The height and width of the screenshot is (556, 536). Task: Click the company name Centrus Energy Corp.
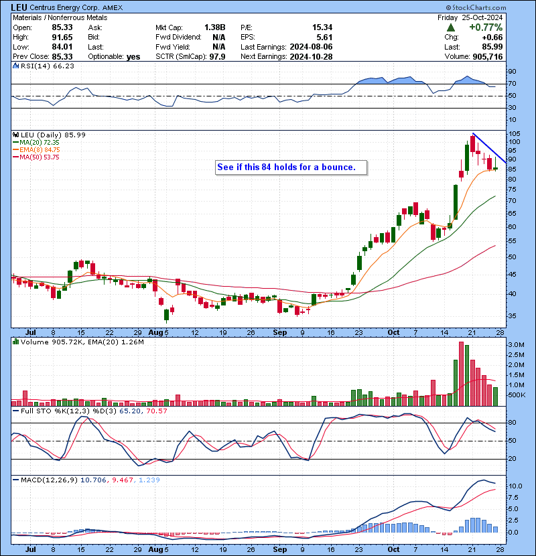click(65, 7)
